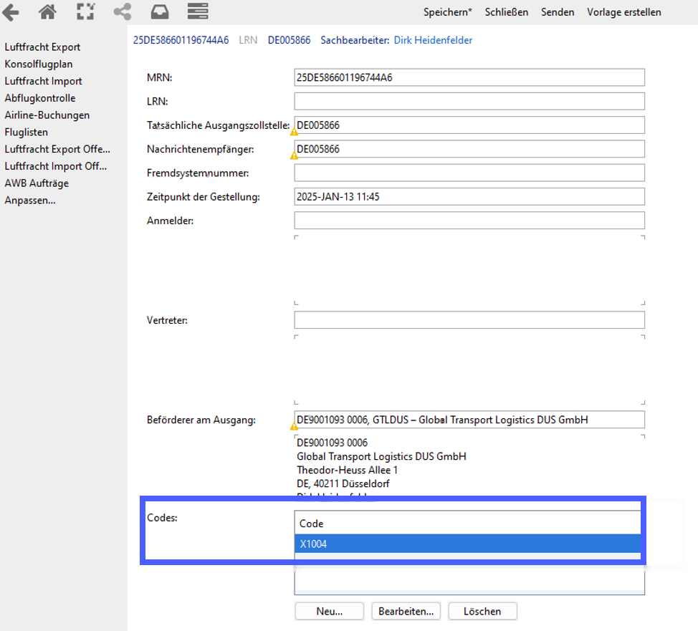Click the Bearbeiten... button
The height and width of the screenshot is (631, 698).
tap(406, 612)
